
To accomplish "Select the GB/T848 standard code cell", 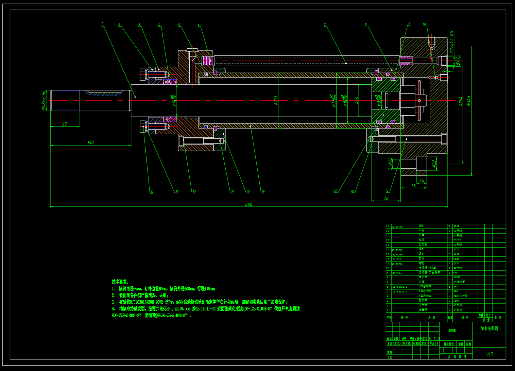I will [x=396, y=259].
